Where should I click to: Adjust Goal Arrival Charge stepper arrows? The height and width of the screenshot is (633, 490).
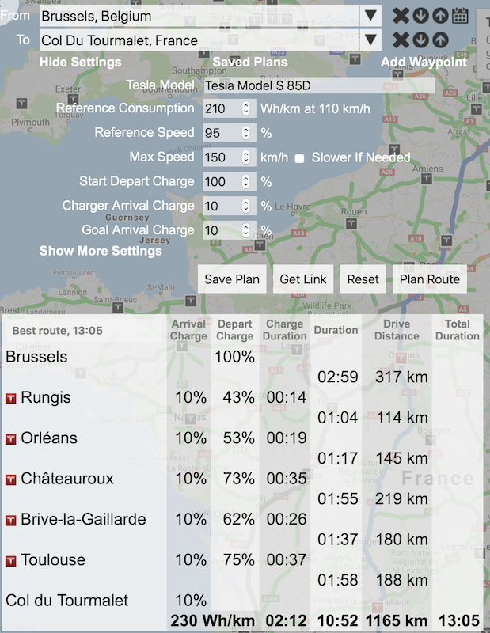[x=246, y=230]
